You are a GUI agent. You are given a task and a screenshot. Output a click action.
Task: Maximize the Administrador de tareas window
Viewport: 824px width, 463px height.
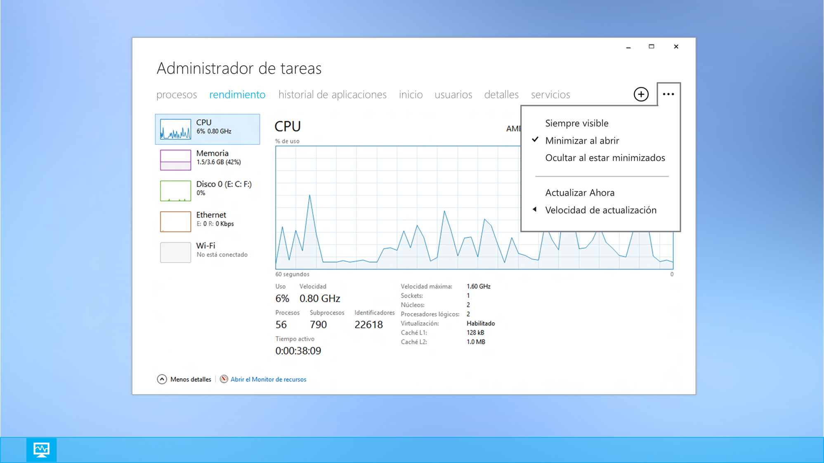tap(652, 47)
